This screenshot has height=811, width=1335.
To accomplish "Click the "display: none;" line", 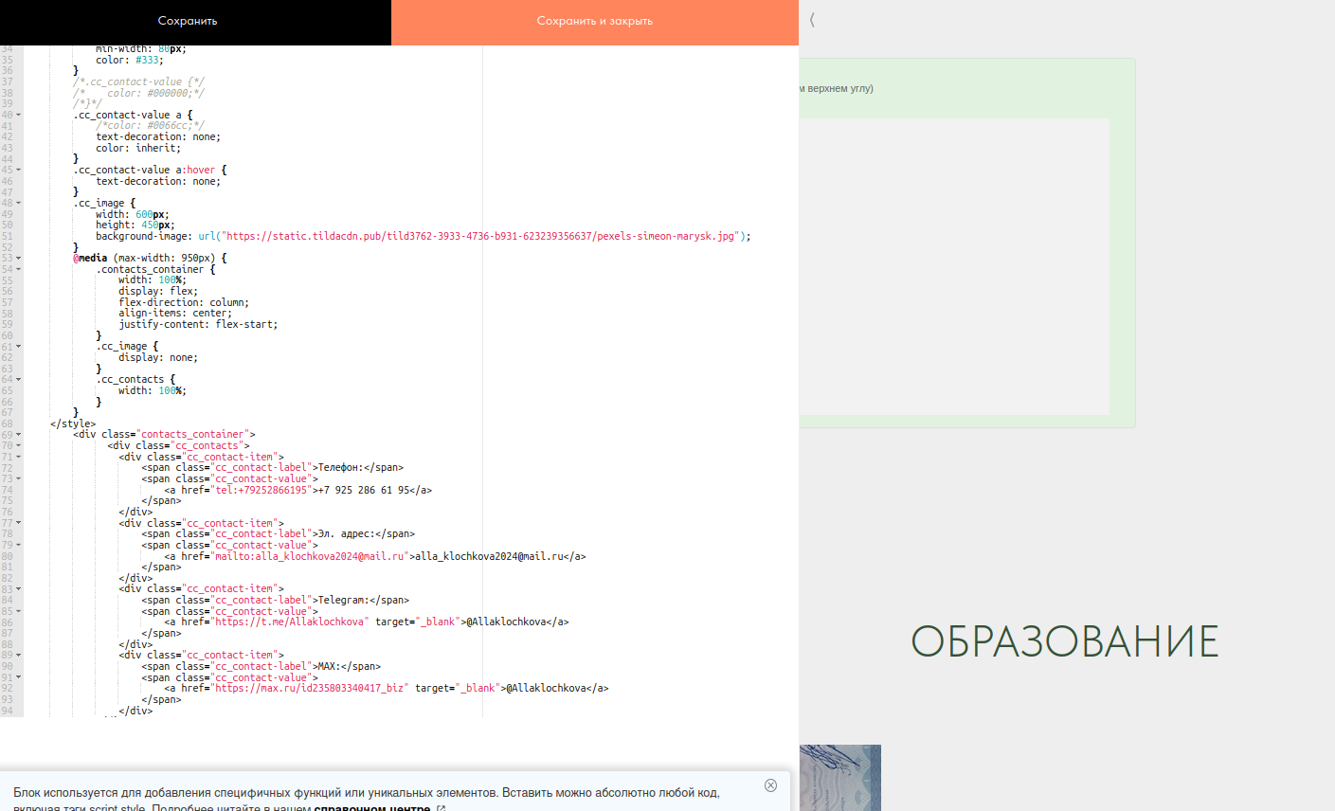I will pyautogui.click(x=158, y=358).
